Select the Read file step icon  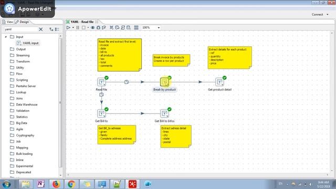click(101, 82)
